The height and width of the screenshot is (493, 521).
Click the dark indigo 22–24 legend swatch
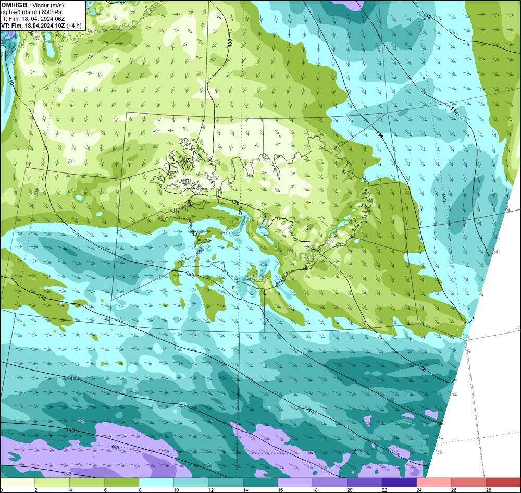400,482
